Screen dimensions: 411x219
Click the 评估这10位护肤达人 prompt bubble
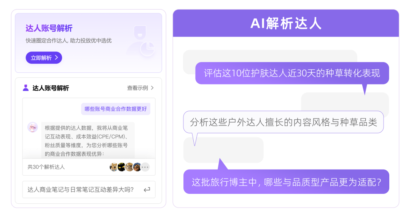click(292, 73)
